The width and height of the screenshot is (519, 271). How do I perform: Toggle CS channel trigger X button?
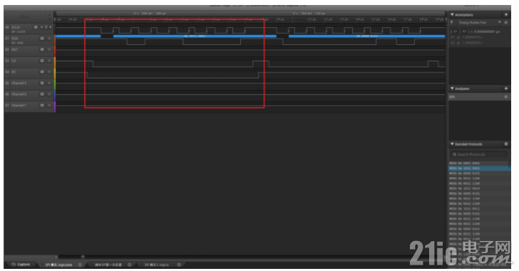tap(49, 61)
